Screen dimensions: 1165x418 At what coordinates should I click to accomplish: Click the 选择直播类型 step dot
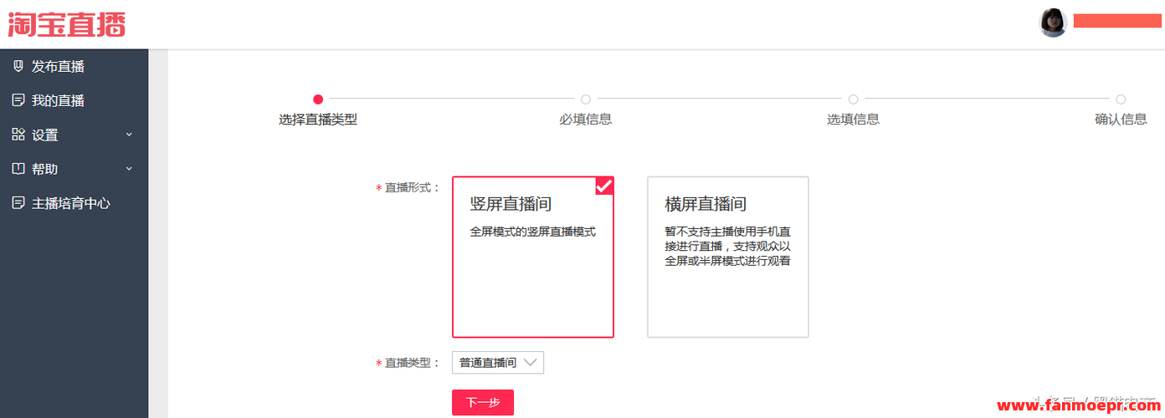pos(318,99)
